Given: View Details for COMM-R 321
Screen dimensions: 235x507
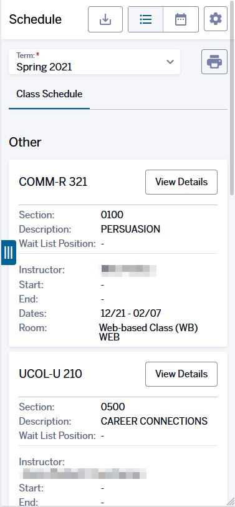Looking at the screenshot, I should point(181,182).
